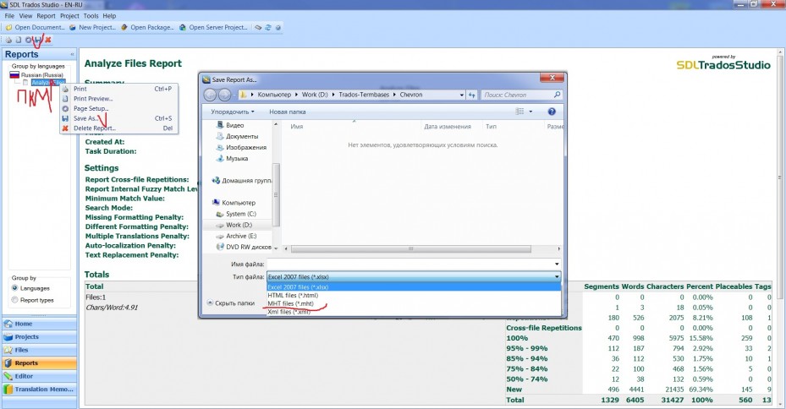
Task: Open the View menu
Action: pos(25,16)
